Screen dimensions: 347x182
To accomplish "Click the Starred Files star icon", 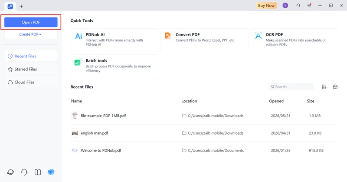I will (10, 69).
